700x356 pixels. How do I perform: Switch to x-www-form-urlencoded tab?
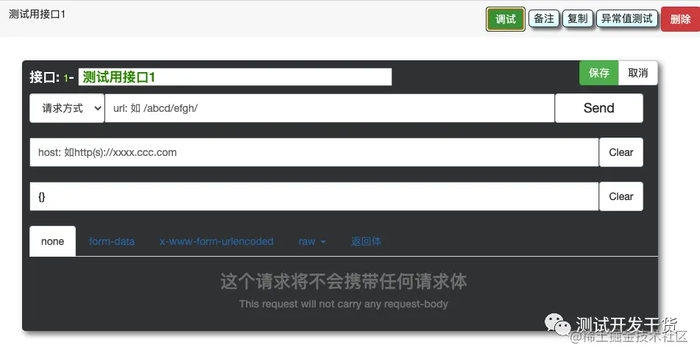tap(216, 241)
